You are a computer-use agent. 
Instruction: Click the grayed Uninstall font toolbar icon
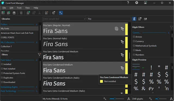(x=34, y=13)
